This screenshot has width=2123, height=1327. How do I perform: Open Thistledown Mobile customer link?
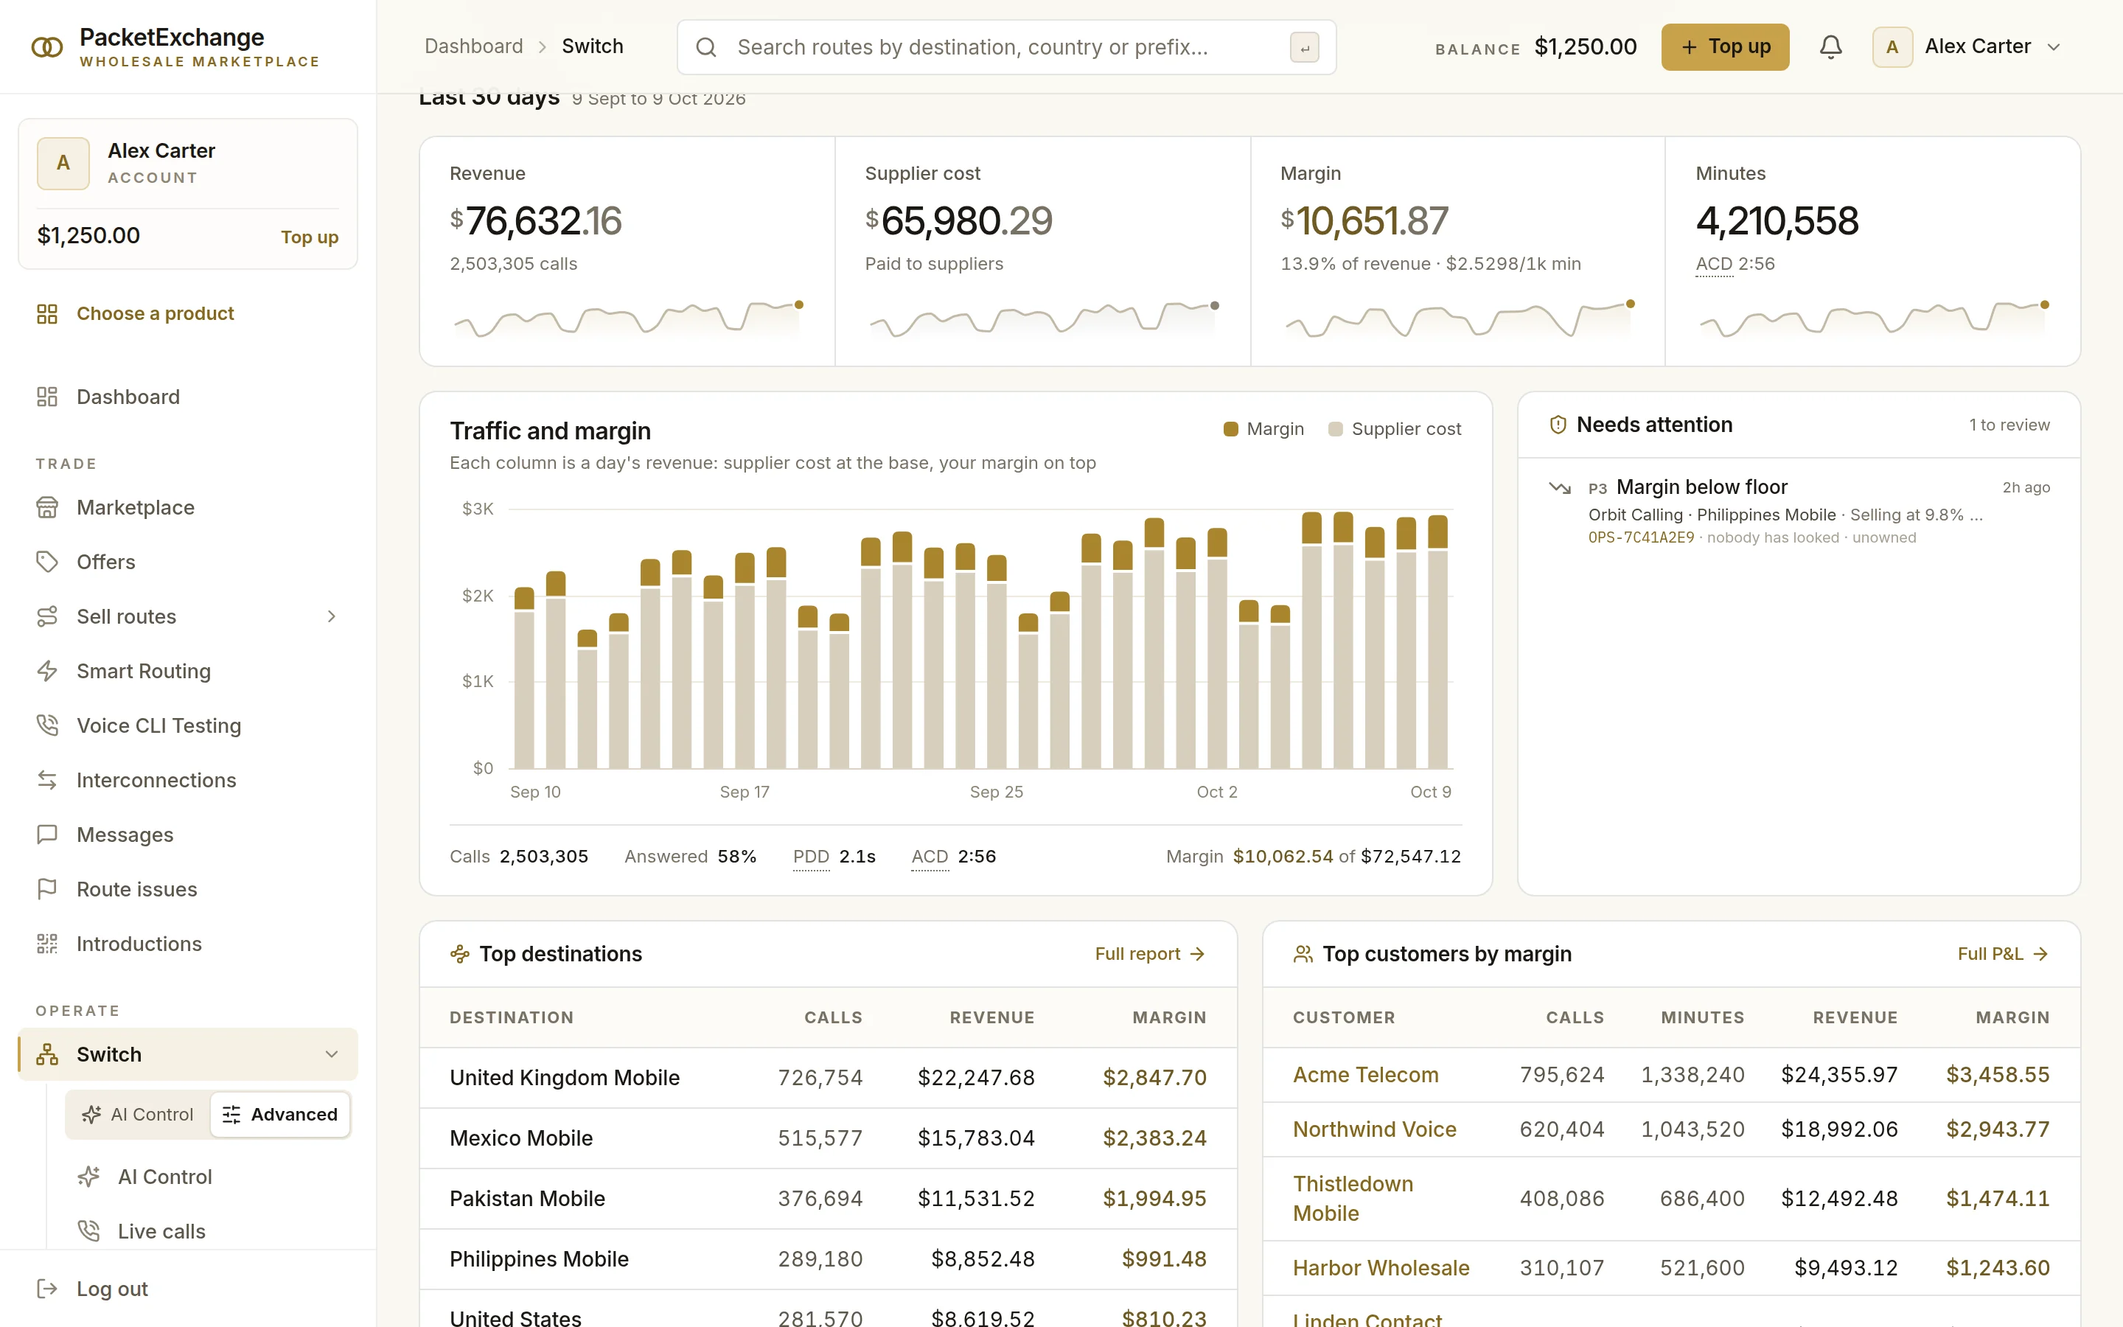point(1352,1199)
